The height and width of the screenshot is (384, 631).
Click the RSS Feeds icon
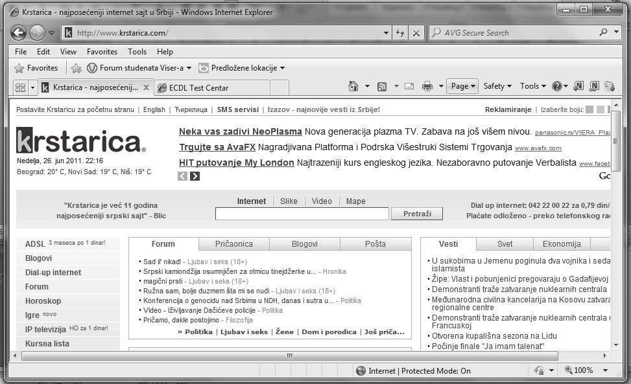382,86
